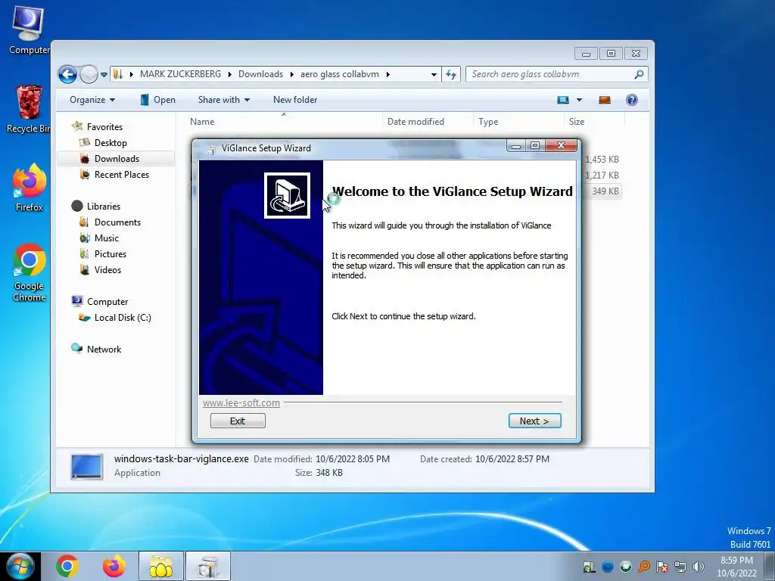Expand the arrow after MARK ZUCKERBERG in path
Image resolution: width=775 pixels, height=581 pixels.
coord(230,74)
